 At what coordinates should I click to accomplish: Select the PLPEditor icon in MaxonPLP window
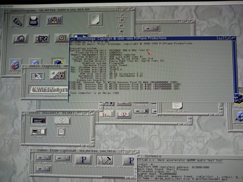(x=38, y=120)
